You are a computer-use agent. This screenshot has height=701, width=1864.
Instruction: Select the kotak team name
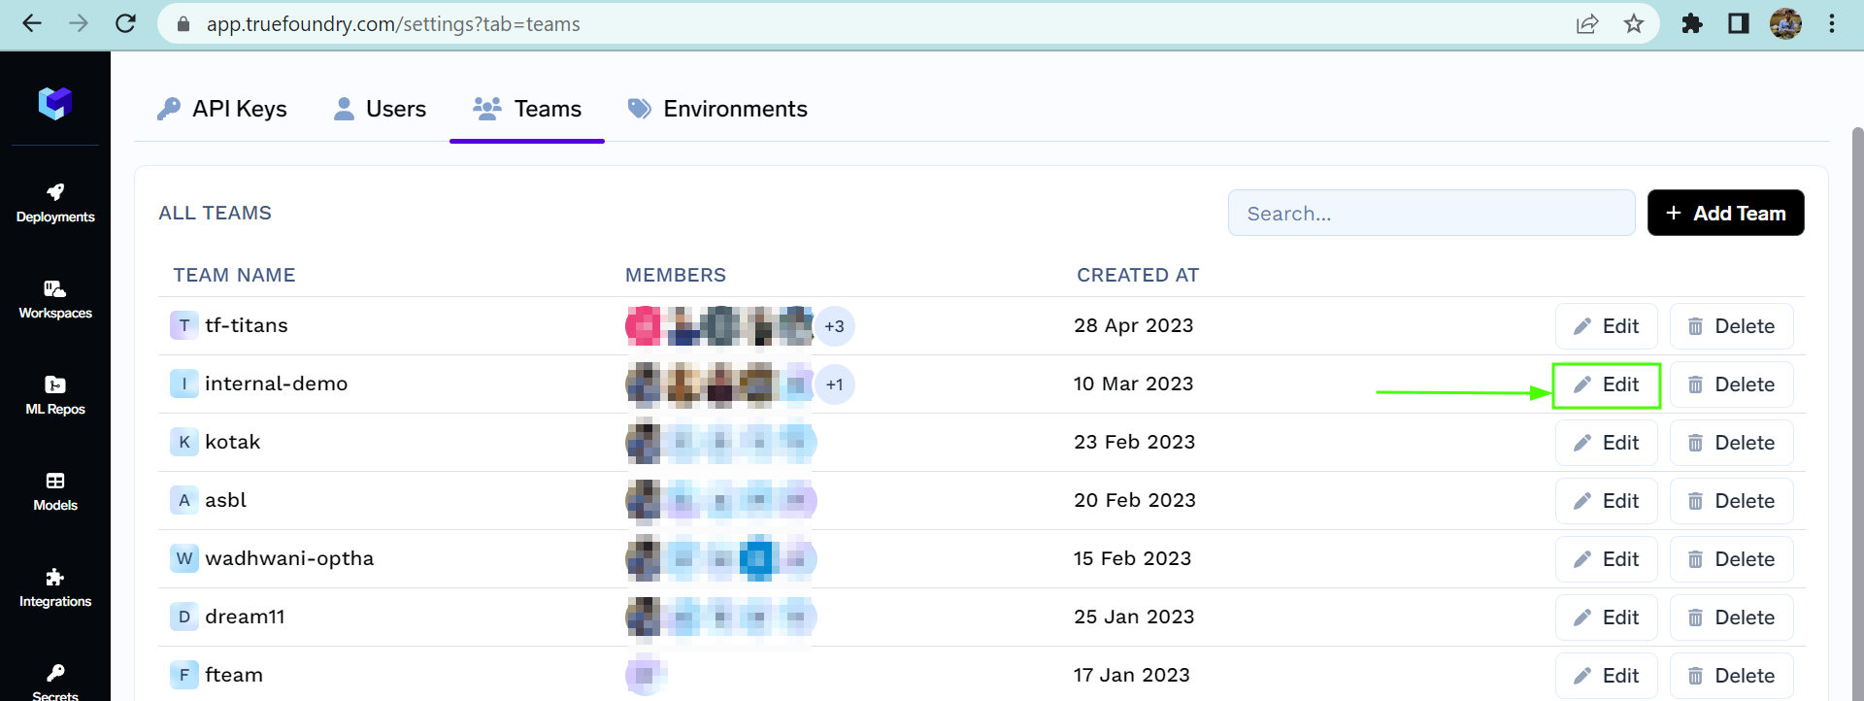click(x=233, y=442)
